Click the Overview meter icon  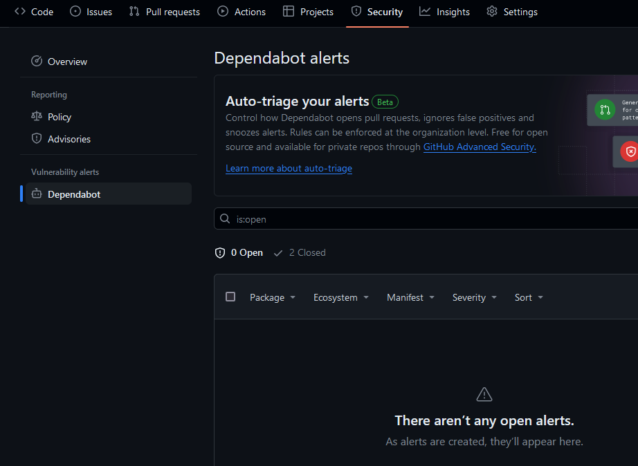(x=37, y=62)
